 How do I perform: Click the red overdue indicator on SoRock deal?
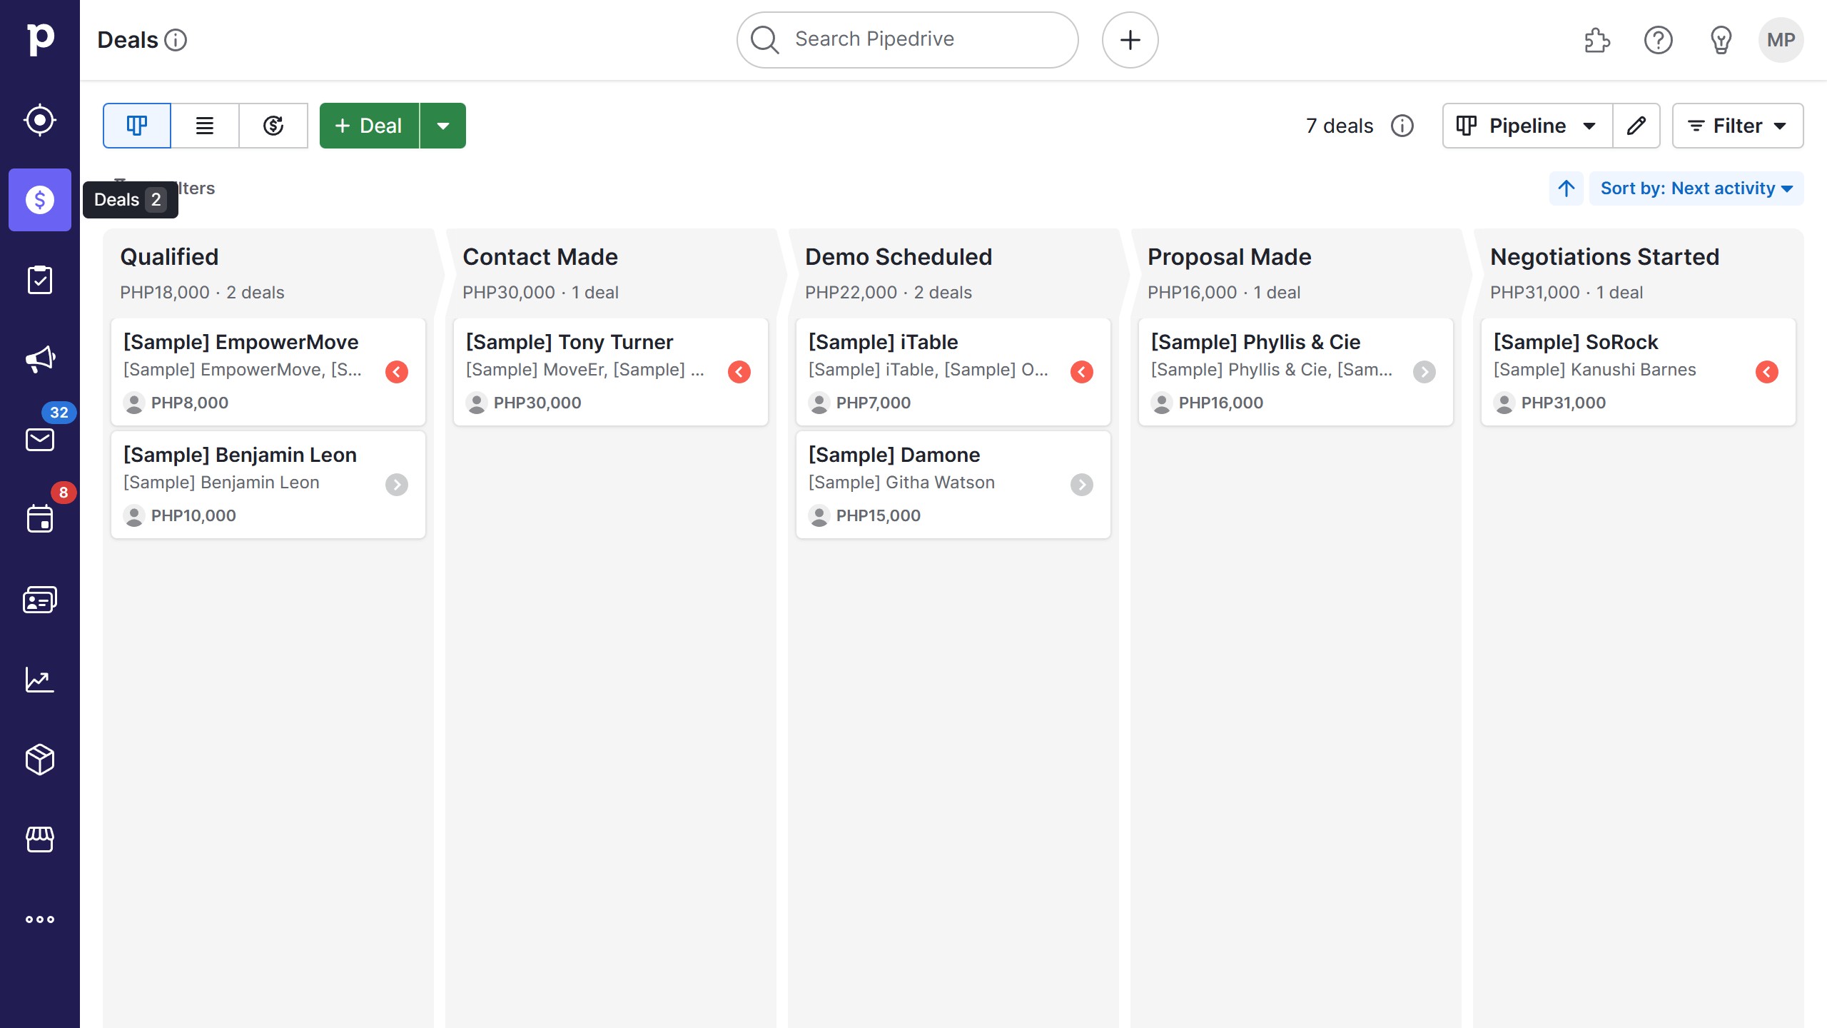click(x=1766, y=371)
